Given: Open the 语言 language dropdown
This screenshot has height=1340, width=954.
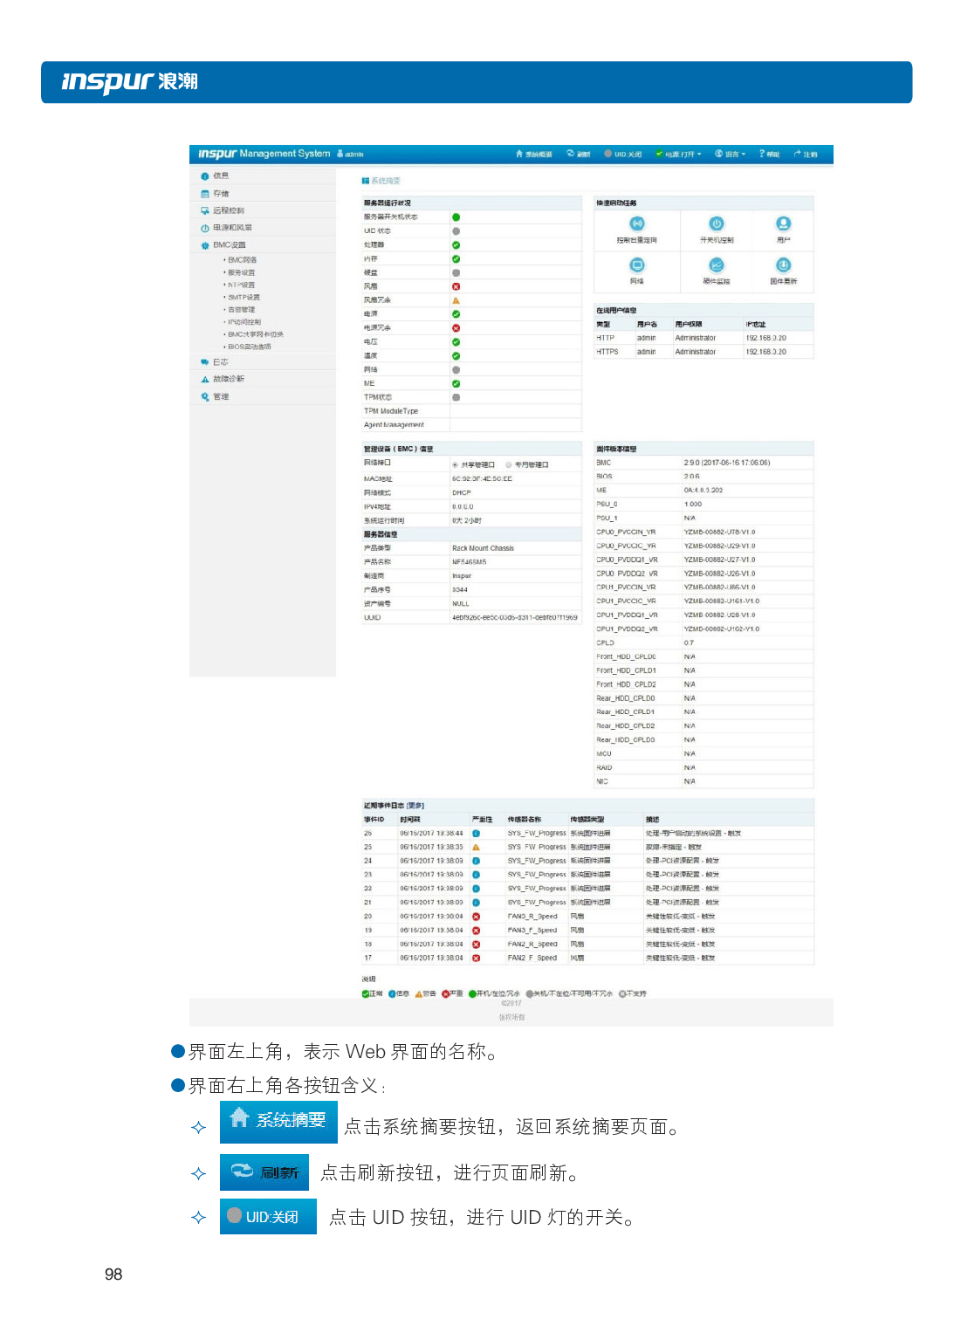Looking at the screenshot, I should coord(731,155).
